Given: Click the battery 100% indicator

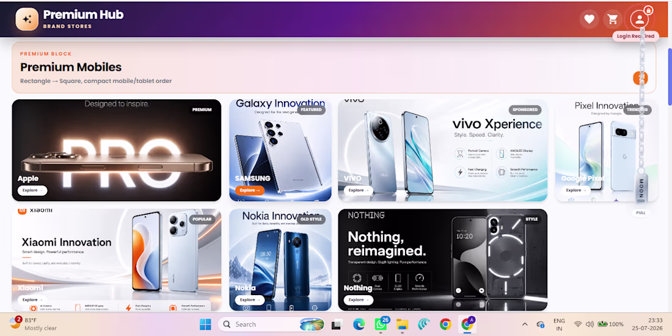Looking at the screenshot, I should pyautogui.click(x=610, y=324).
